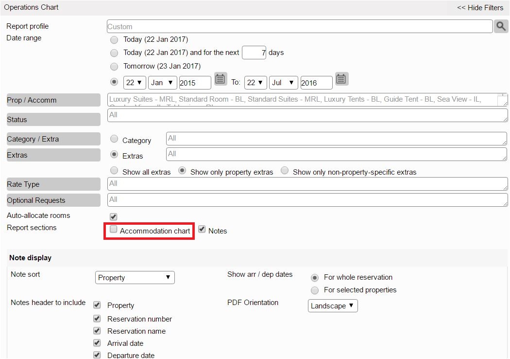Click the end year 2016 field
Screen dimensions: 510x359
click(x=317, y=83)
